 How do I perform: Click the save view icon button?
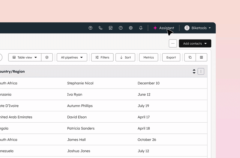(x=201, y=57)
